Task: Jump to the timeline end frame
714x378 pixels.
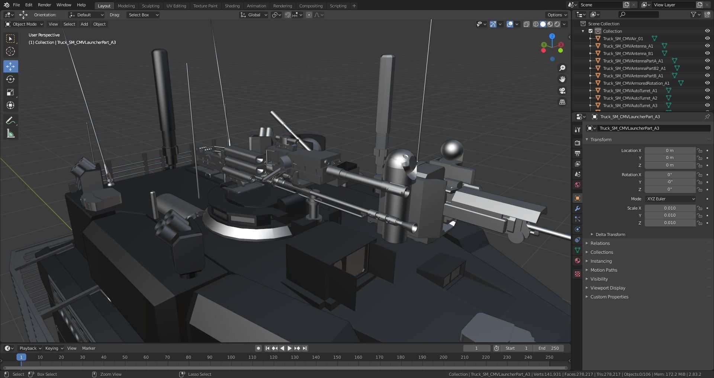Action: [305, 348]
